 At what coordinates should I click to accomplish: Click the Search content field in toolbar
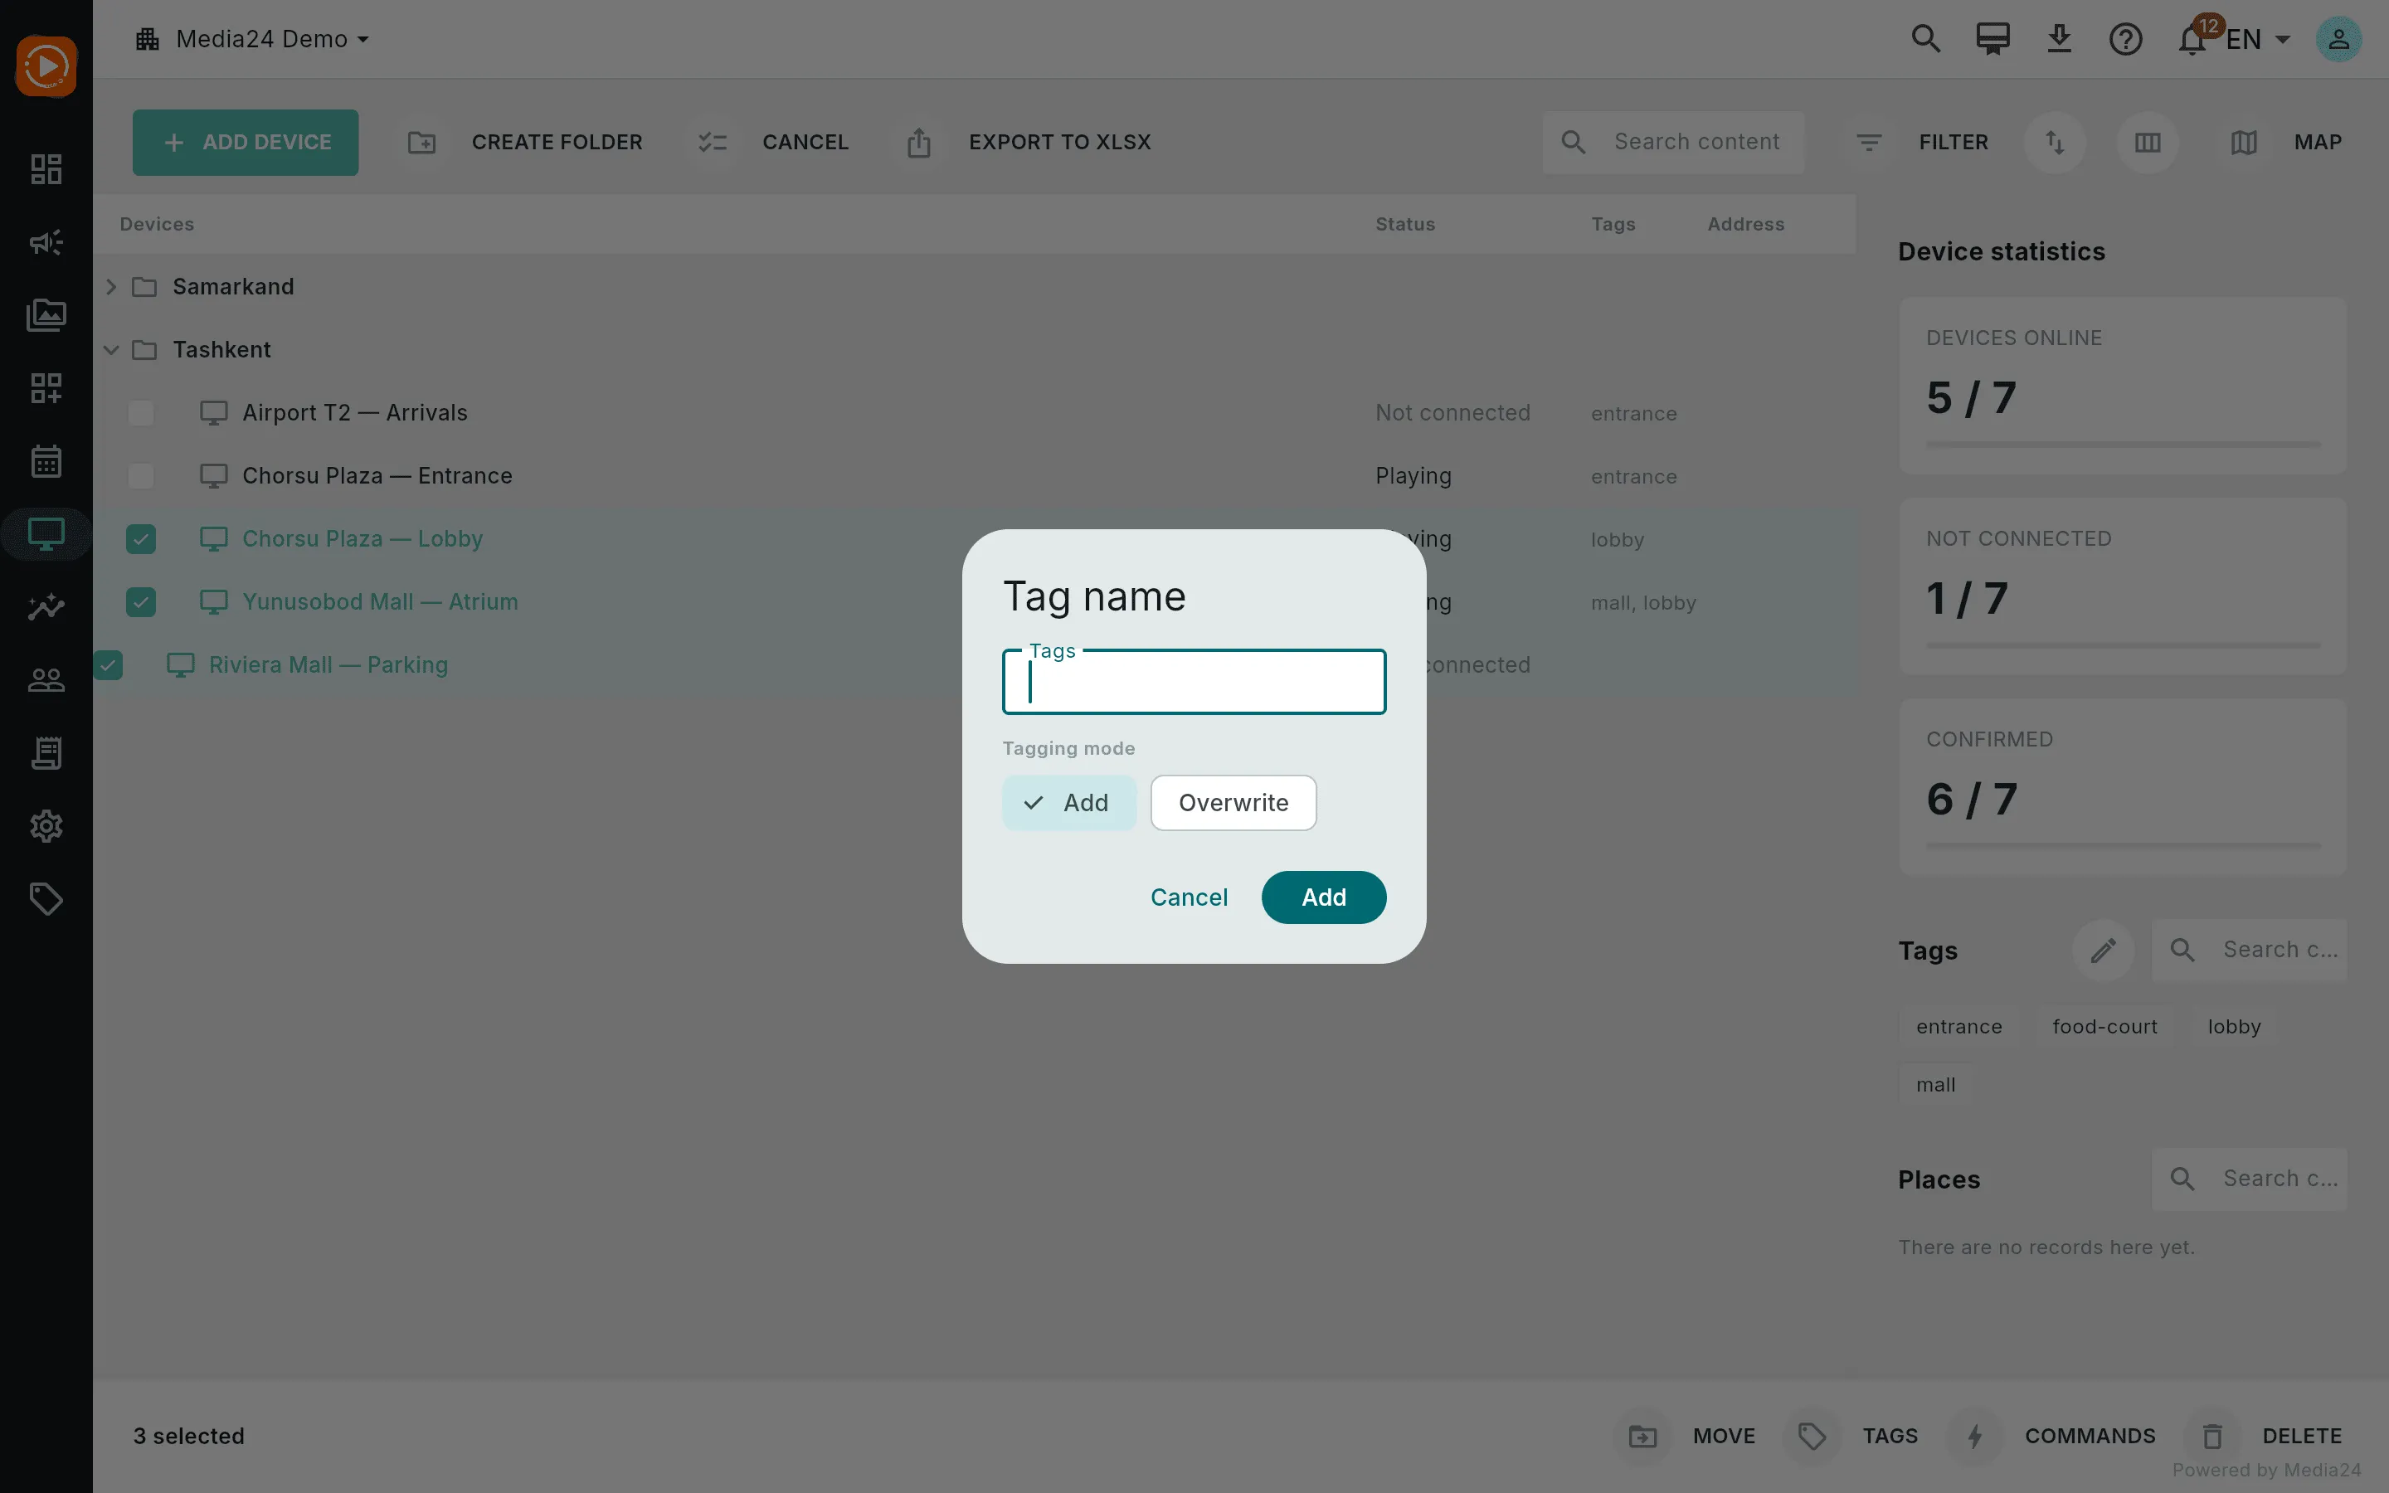point(1674,142)
